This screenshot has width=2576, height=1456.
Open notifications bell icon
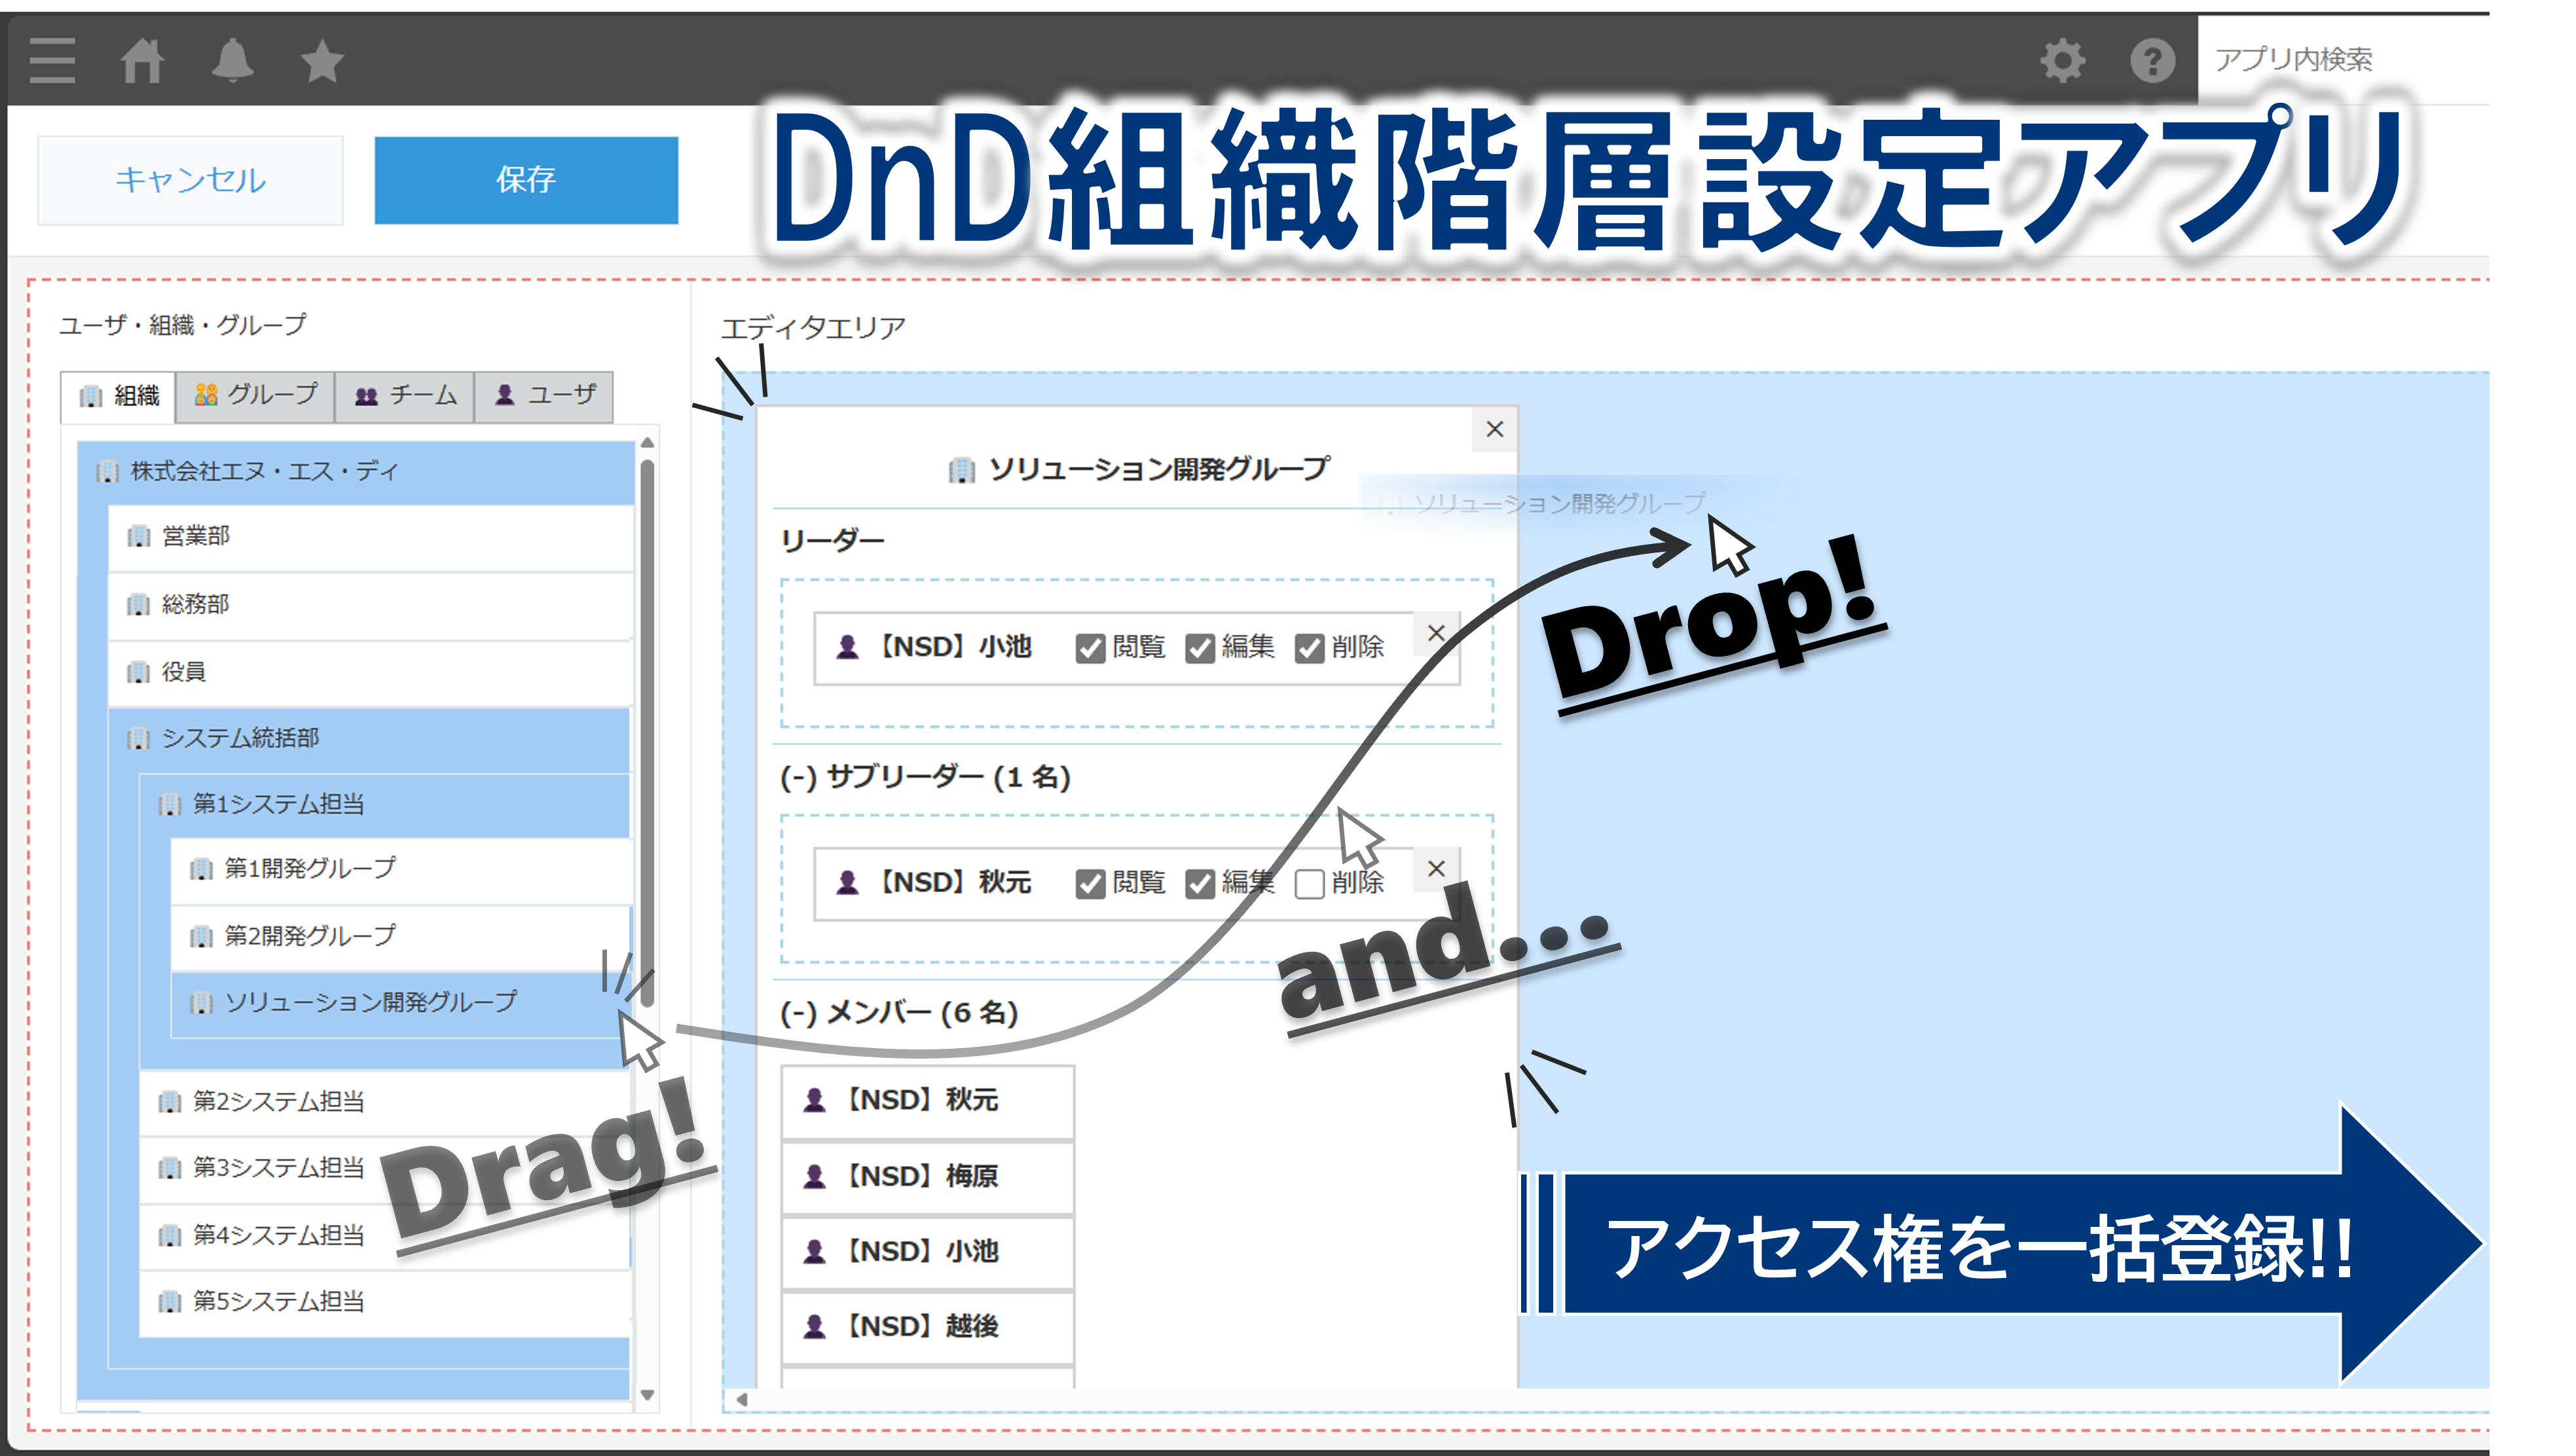pyautogui.click(x=232, y=60)
